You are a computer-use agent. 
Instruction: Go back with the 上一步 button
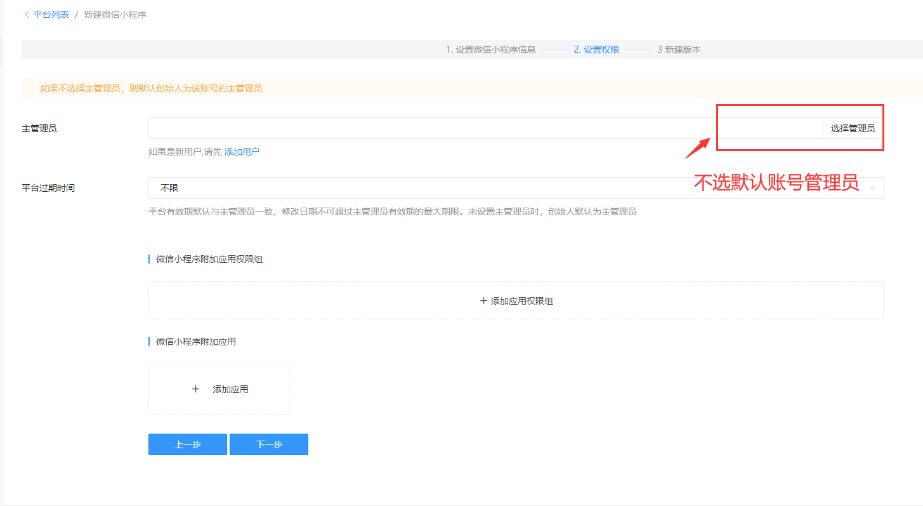click(187, 444)
